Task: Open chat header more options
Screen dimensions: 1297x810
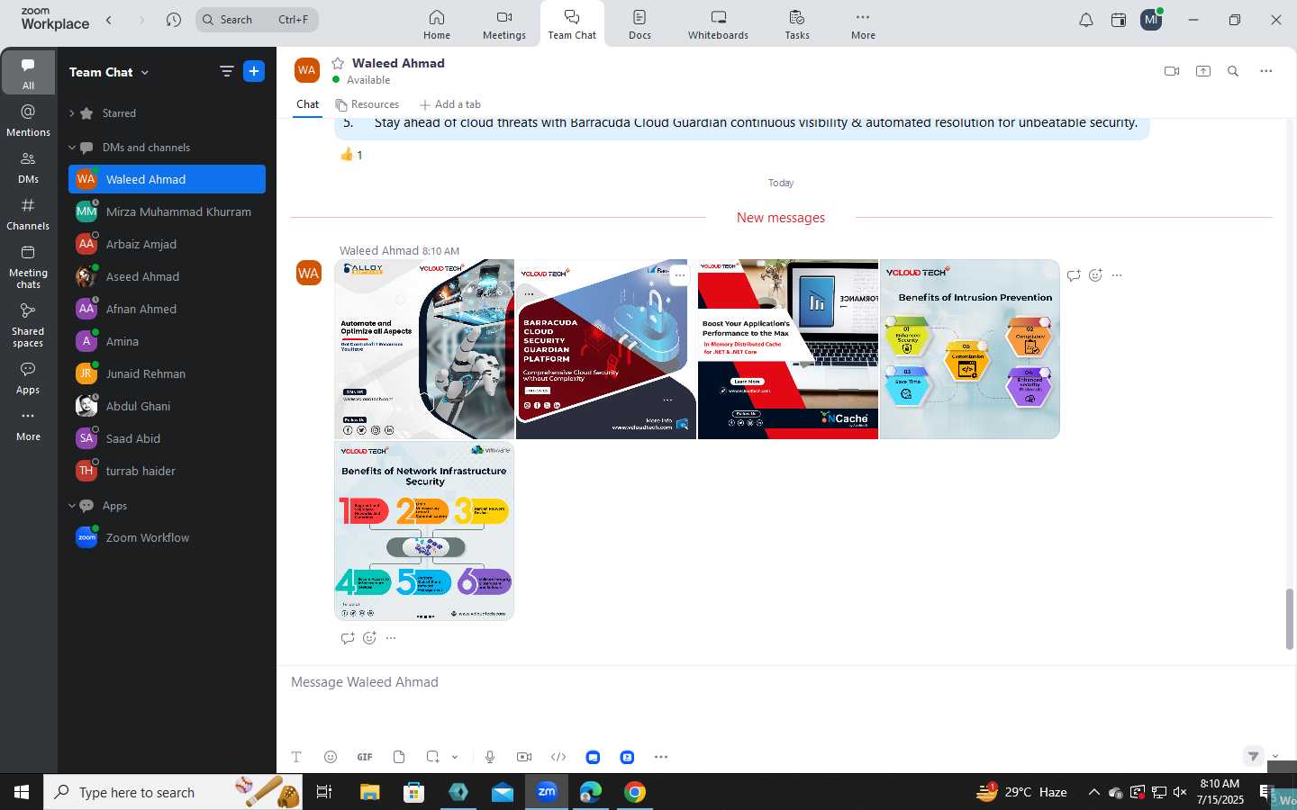Action: point(1265,71)
